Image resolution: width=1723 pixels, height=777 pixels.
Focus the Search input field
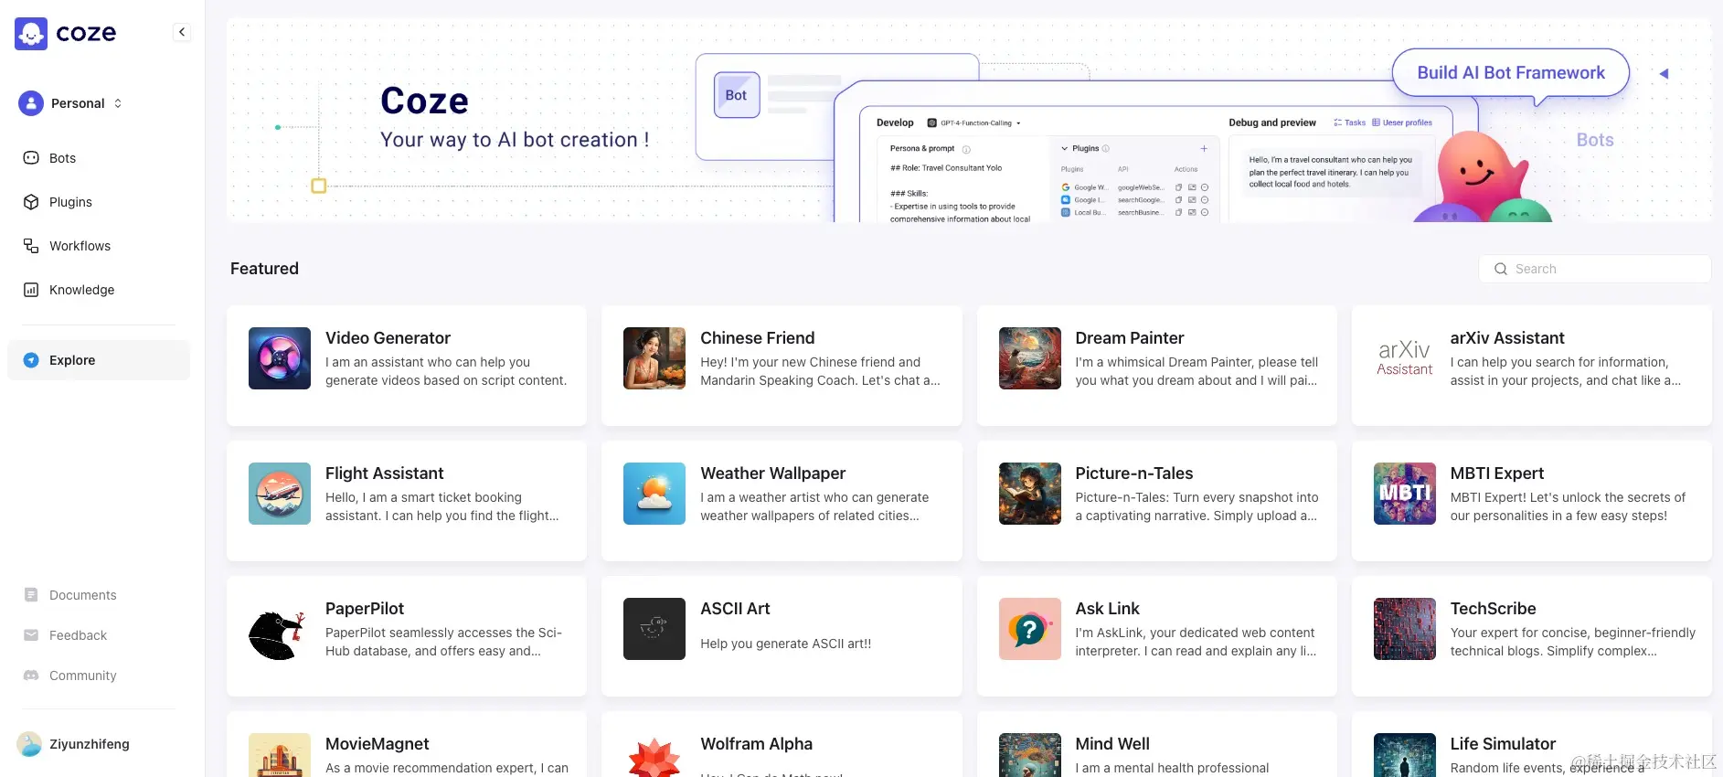[x=1594, y=269]
